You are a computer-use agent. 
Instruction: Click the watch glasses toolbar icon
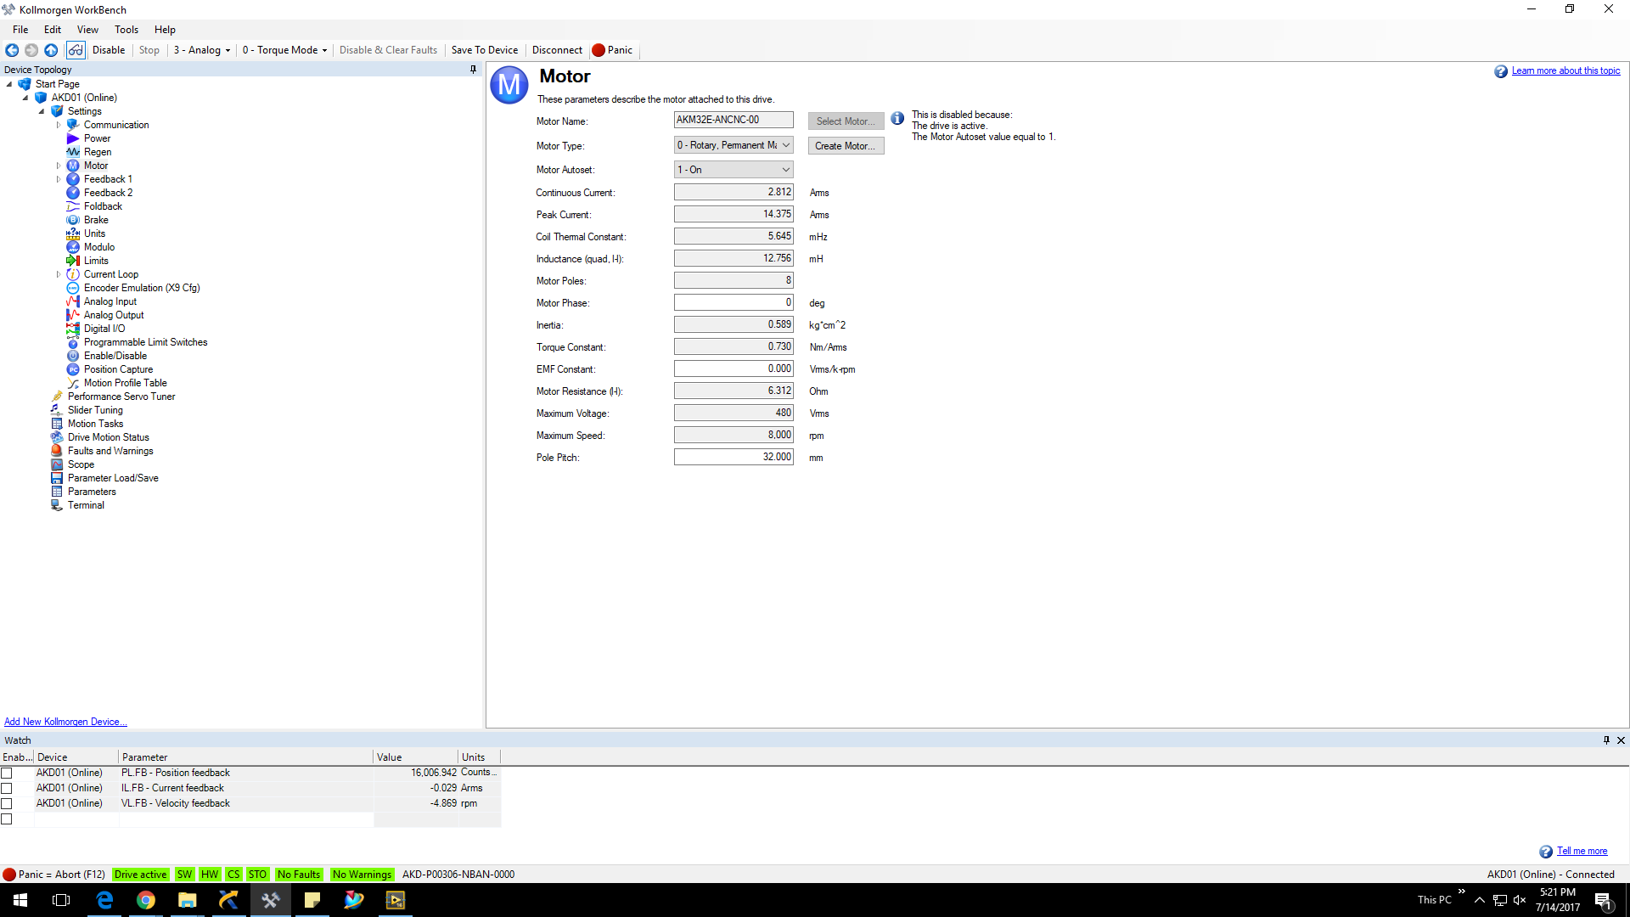76,50
